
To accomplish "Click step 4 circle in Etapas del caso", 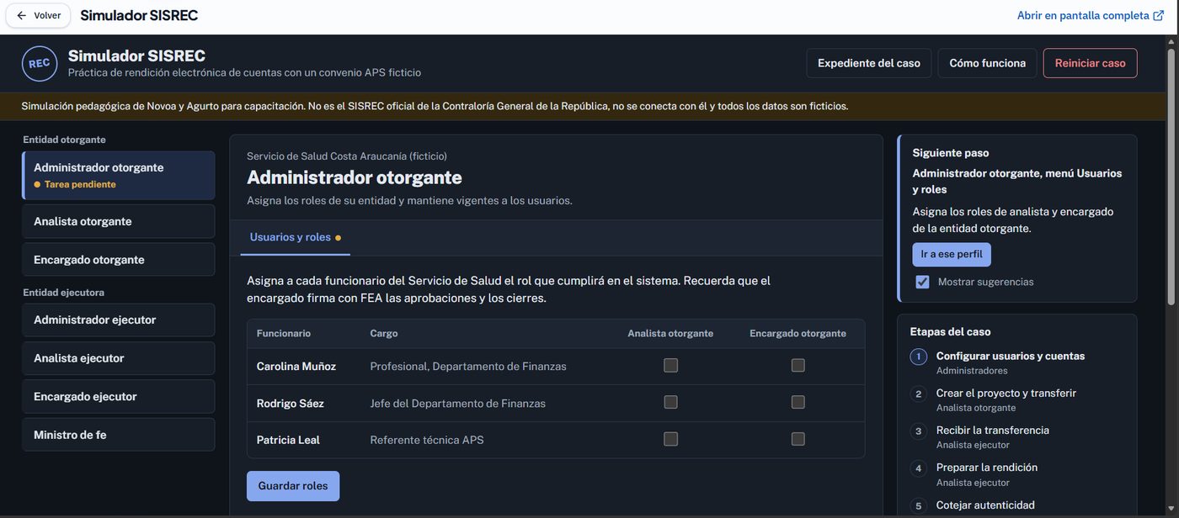I will [918, 468].
